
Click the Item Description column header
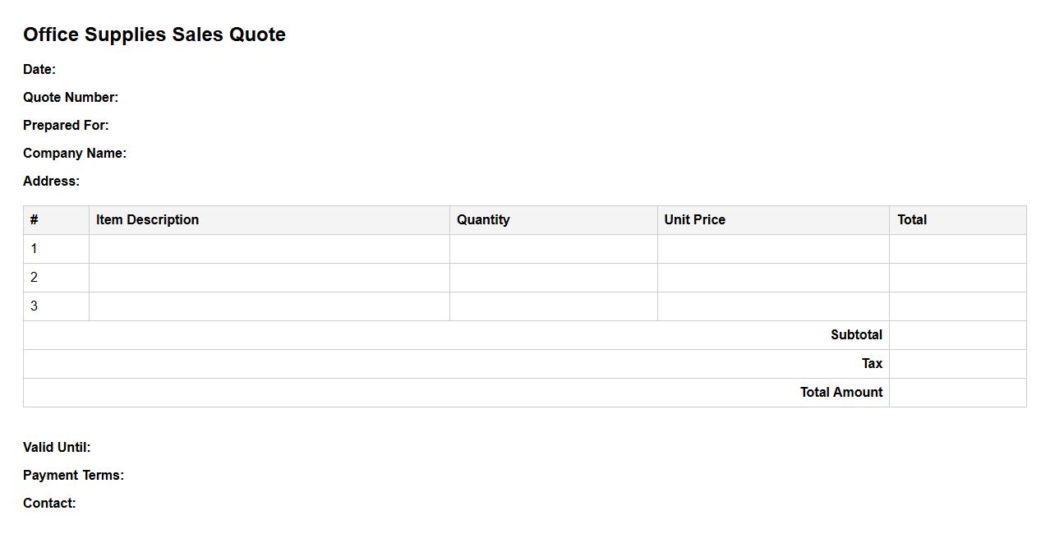click(x=147, y=220)
